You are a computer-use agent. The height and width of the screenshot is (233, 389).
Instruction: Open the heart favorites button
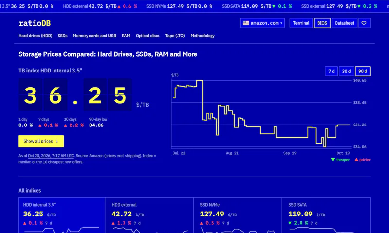tap(364, 23)
